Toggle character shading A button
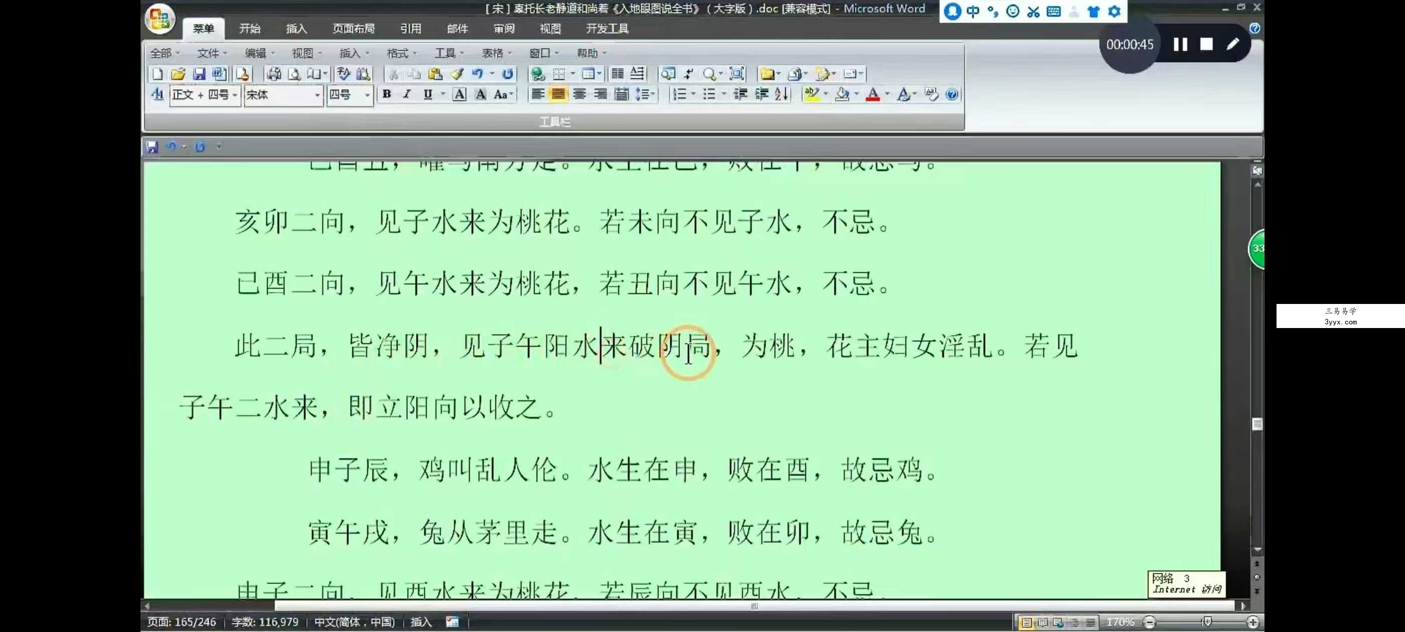The height and width of the screenshot is (632, 1405). coord(481,94)
